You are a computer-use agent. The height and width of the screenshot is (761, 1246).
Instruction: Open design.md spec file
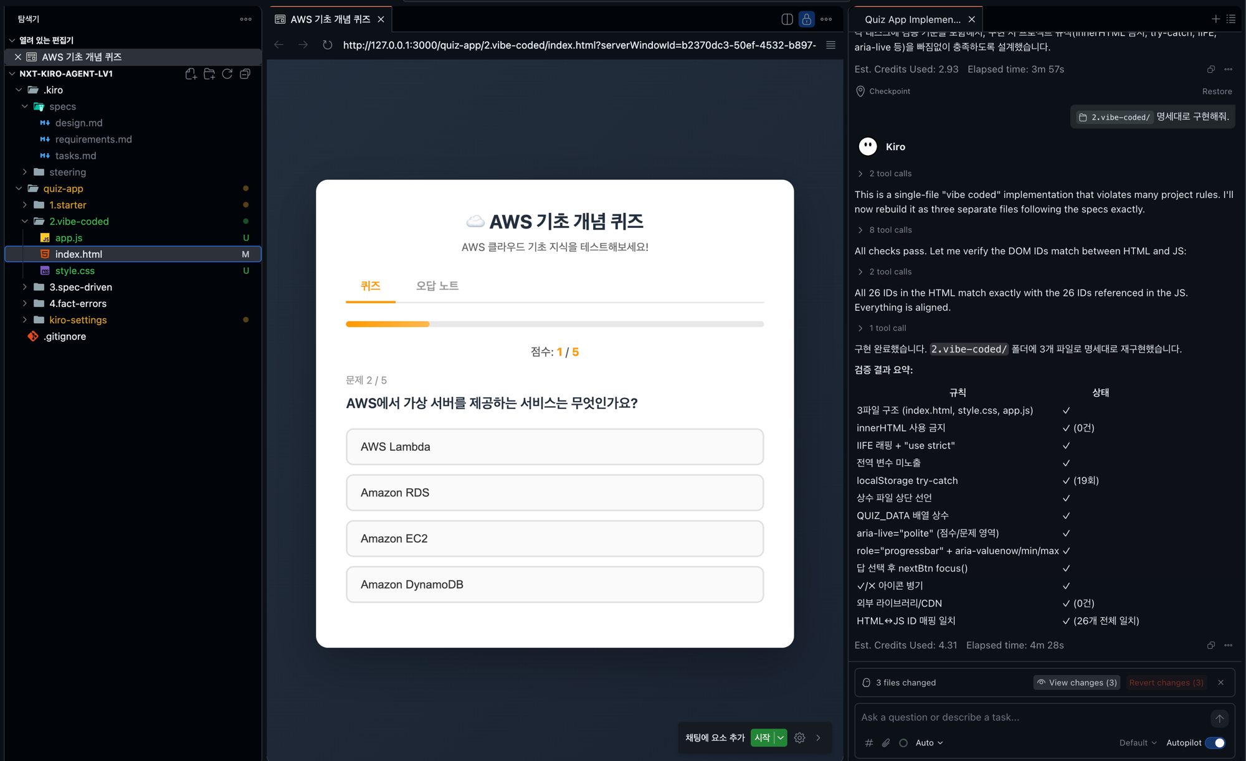(x=78, y=123)
